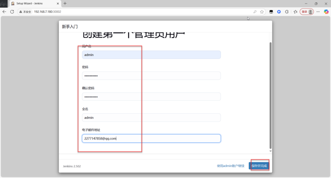Viewport: 331px width, 178px height.
Task: Click the 保存并完成 button
Action: 259,166
